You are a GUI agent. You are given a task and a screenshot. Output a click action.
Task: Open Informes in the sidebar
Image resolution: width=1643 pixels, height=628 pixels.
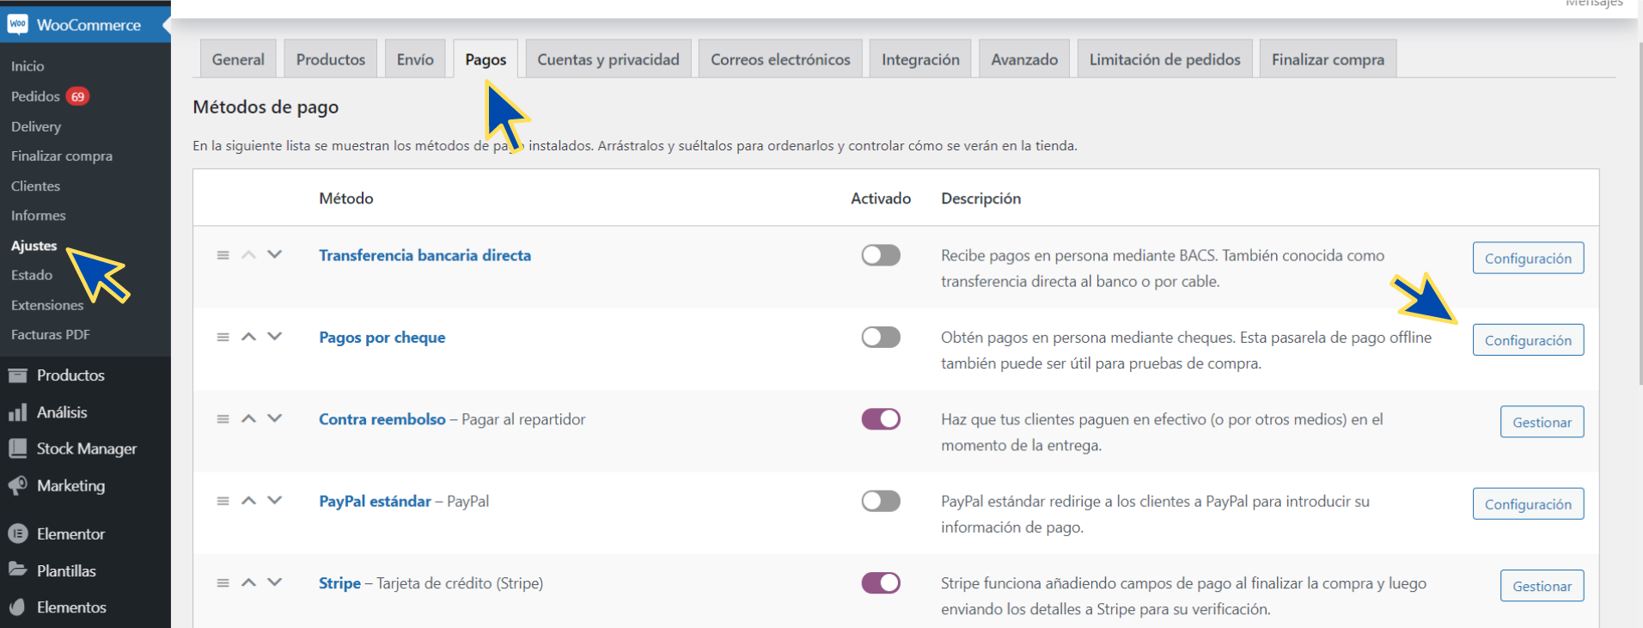point(38,216)
